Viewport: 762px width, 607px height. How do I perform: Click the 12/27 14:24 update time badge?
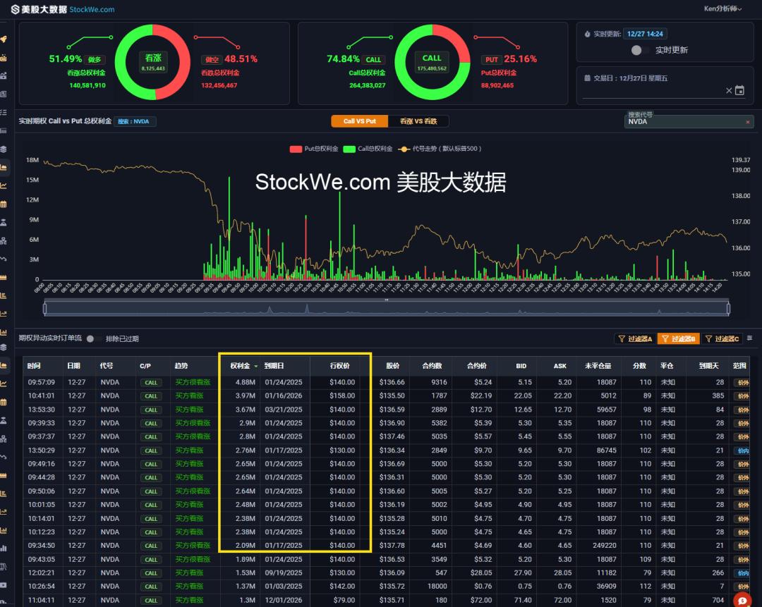pos(645,34)
